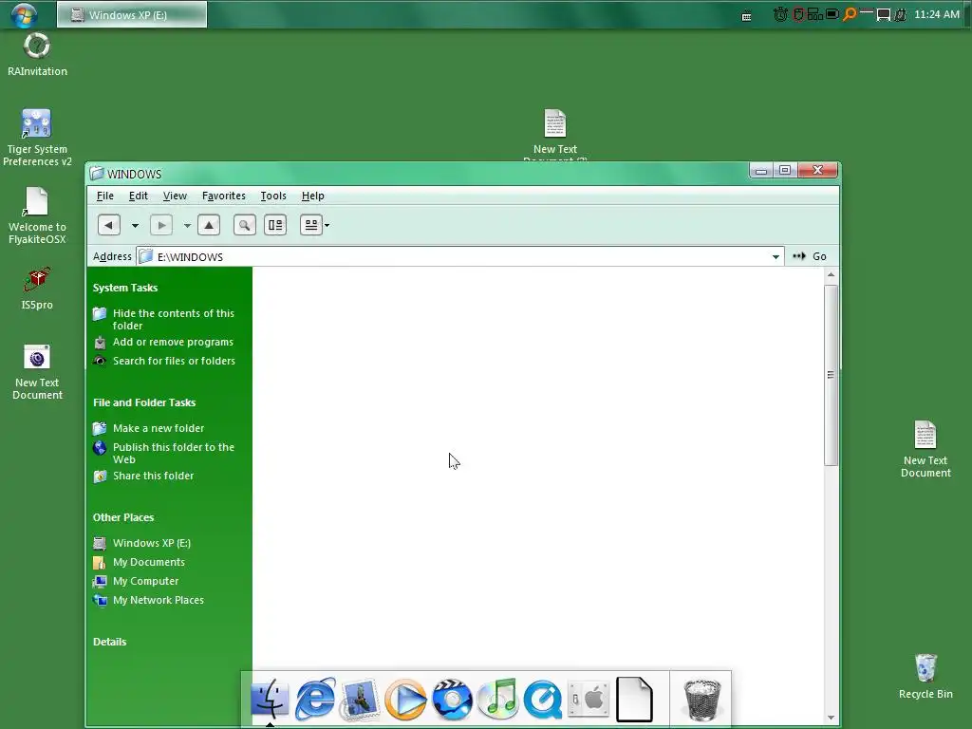Viewport: 972px width, 729px height.
Task: Launch iTunes from the dock
Action: coord(497,700)
